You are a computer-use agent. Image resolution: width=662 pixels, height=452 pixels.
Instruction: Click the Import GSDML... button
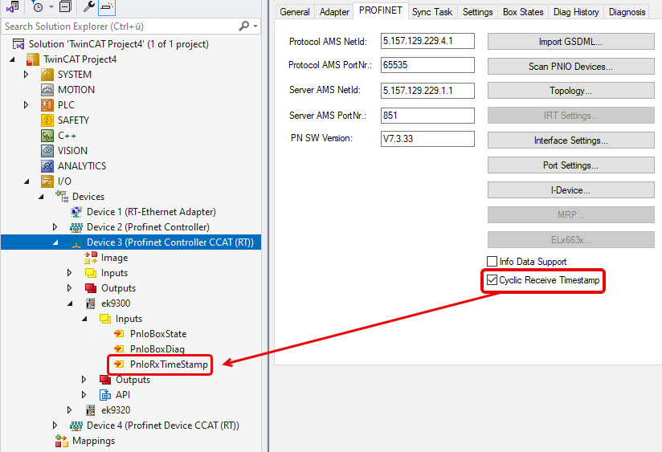point(570,42)
